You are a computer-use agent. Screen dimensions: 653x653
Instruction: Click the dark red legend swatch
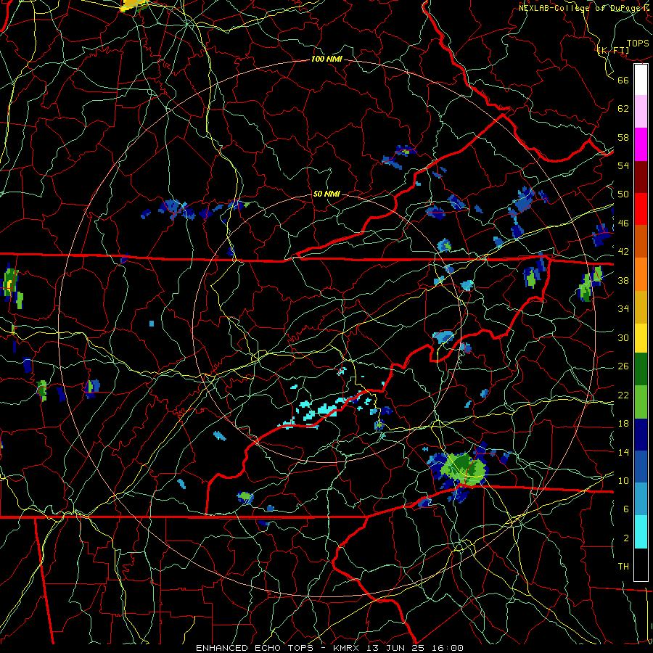pyautogui.click(x=641, y=177)
